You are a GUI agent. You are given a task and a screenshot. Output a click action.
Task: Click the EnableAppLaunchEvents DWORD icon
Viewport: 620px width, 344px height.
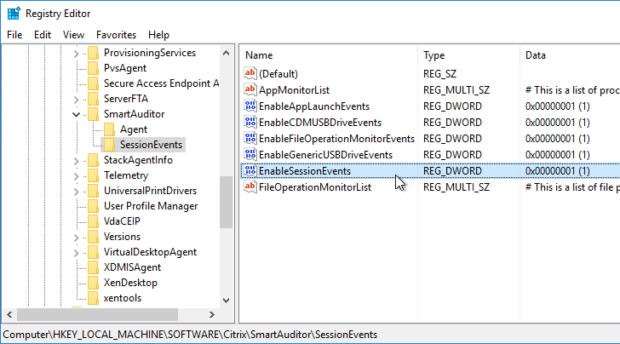pyautogui.click(x=250, y=106)
